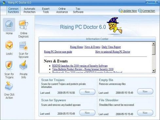Viewport: 160px width, 120px height.
Task: Select the Scan for Trojans shield icon
Action: pyautogui.click(x=9, y=65)
